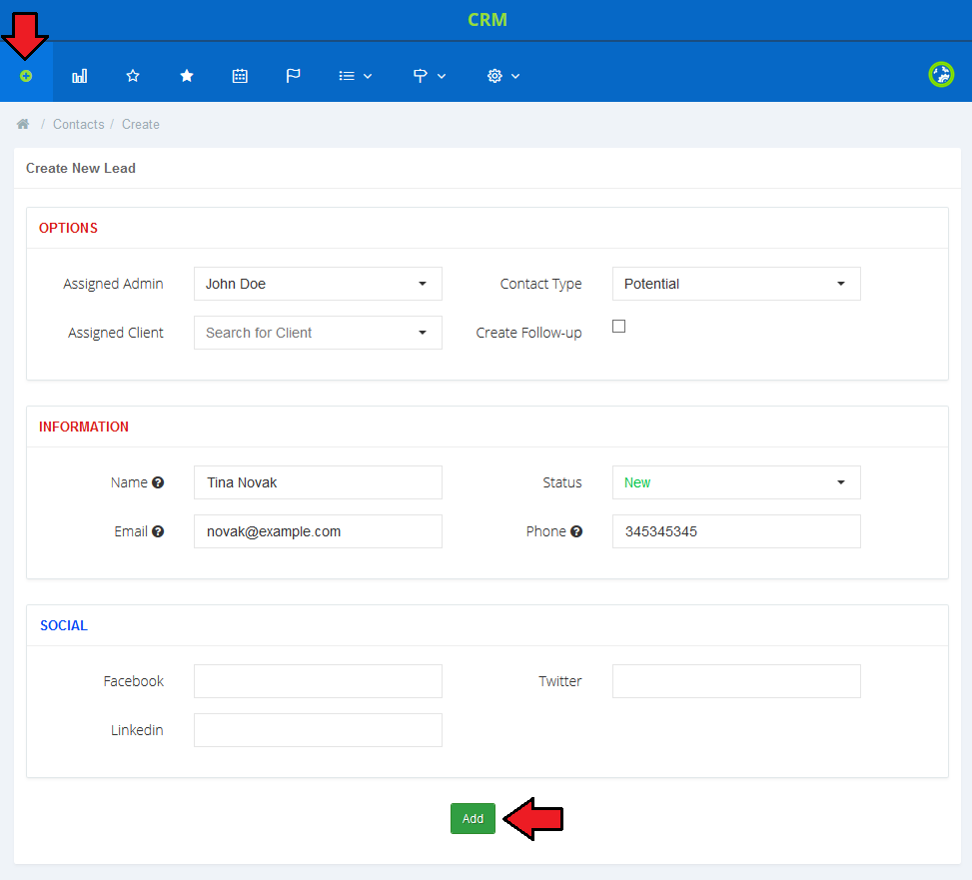This screenshot has width=972, height=880.
Task: Click the OPTIONS section heading
Action: (68, 228)
